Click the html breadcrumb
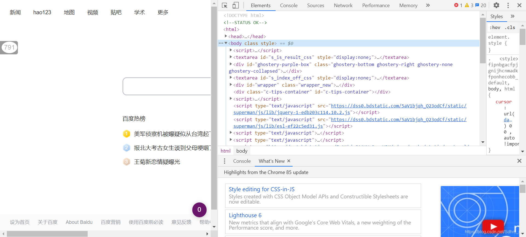 coord(225,151)
